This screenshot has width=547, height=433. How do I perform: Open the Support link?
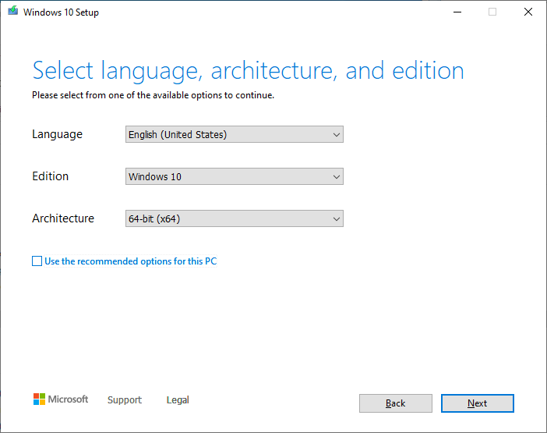click(x=125, y=400)
